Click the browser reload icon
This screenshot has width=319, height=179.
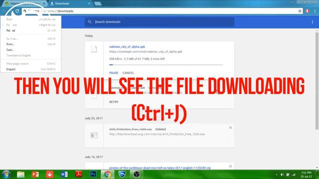pyautogui.click(x=17, y=11)
